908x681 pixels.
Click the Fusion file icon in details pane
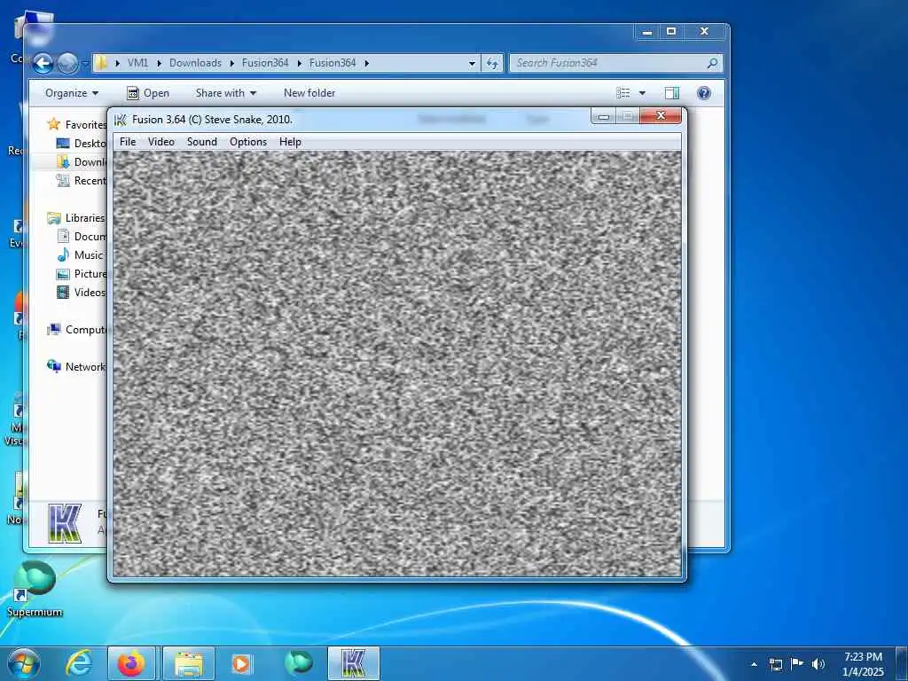coord(64,523)
